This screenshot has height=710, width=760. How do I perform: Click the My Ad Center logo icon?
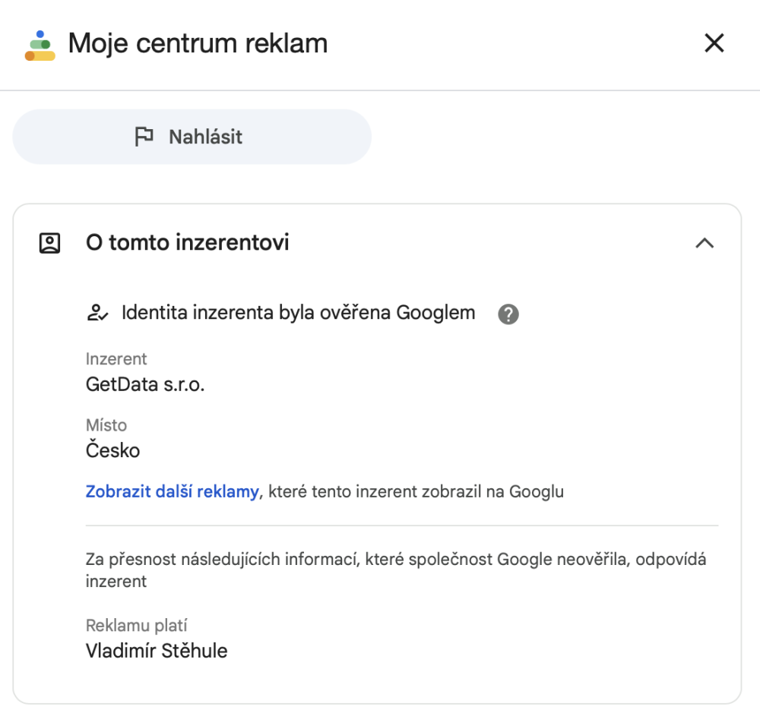point(40,45)
